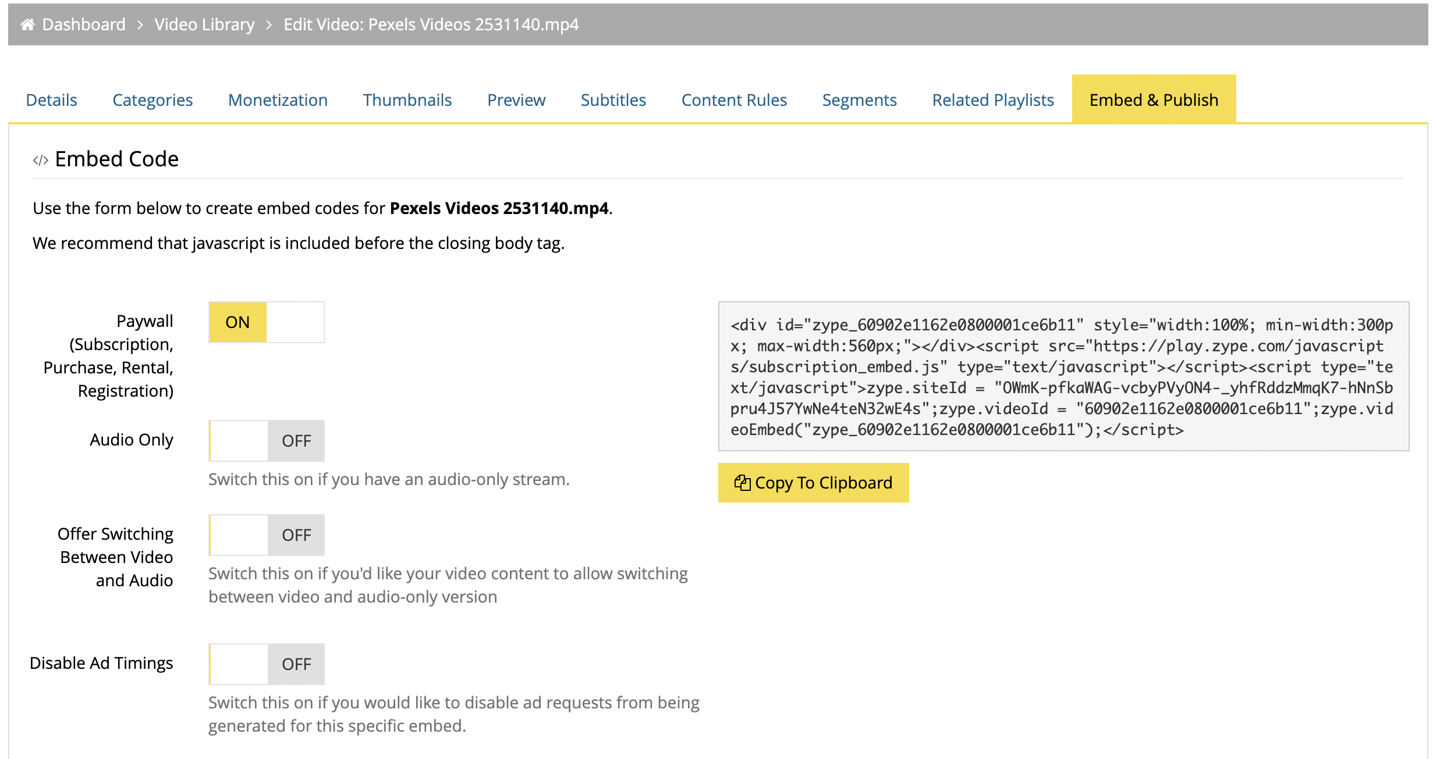This screenshot has width=1433, height=759.
Task: Select the Related Playlists tab
Action: point(993,100)
